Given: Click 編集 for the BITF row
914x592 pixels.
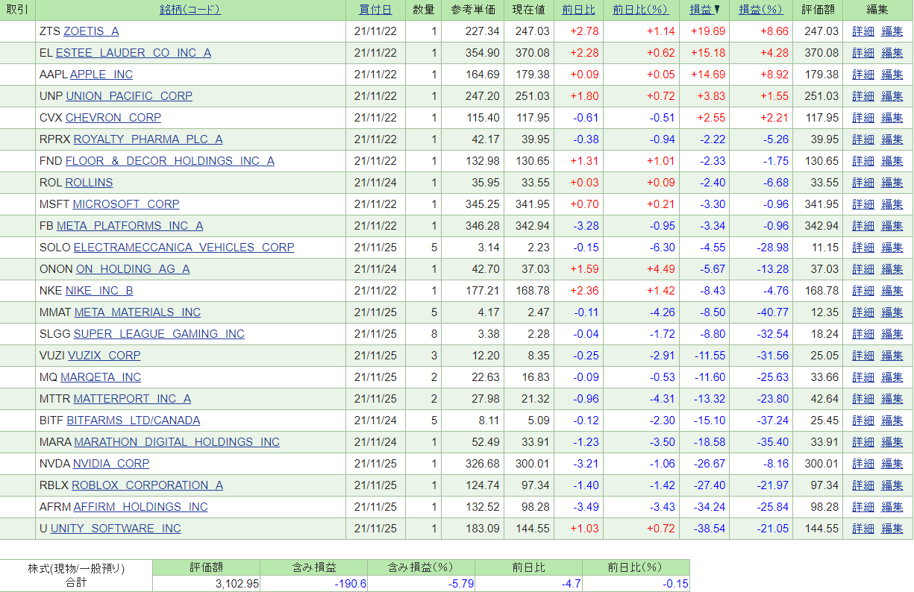Looking at the screenshot, I should click(x=892, y=421).
